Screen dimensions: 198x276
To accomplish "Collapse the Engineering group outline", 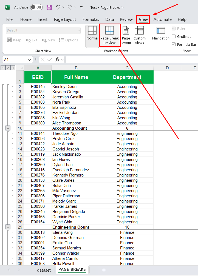I will pyautogui.click(x=8, y=227).
